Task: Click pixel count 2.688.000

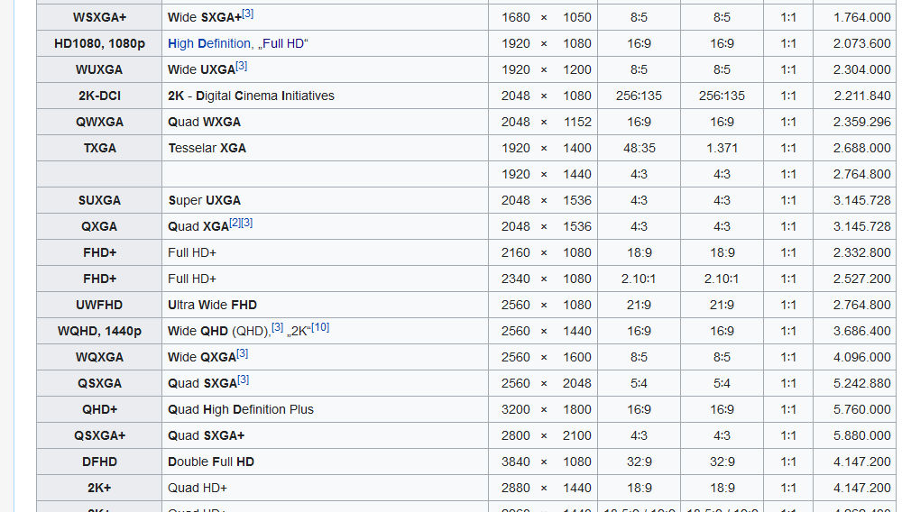Action: pos(861,148)
